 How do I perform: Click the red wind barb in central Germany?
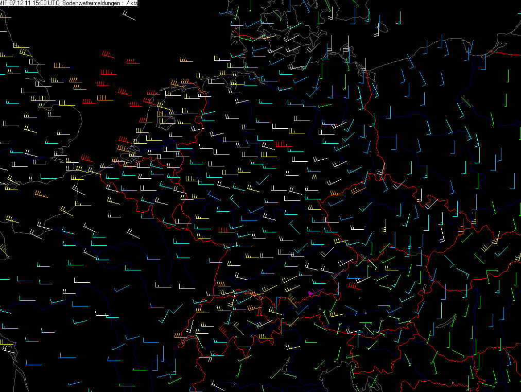click(283, 145)
